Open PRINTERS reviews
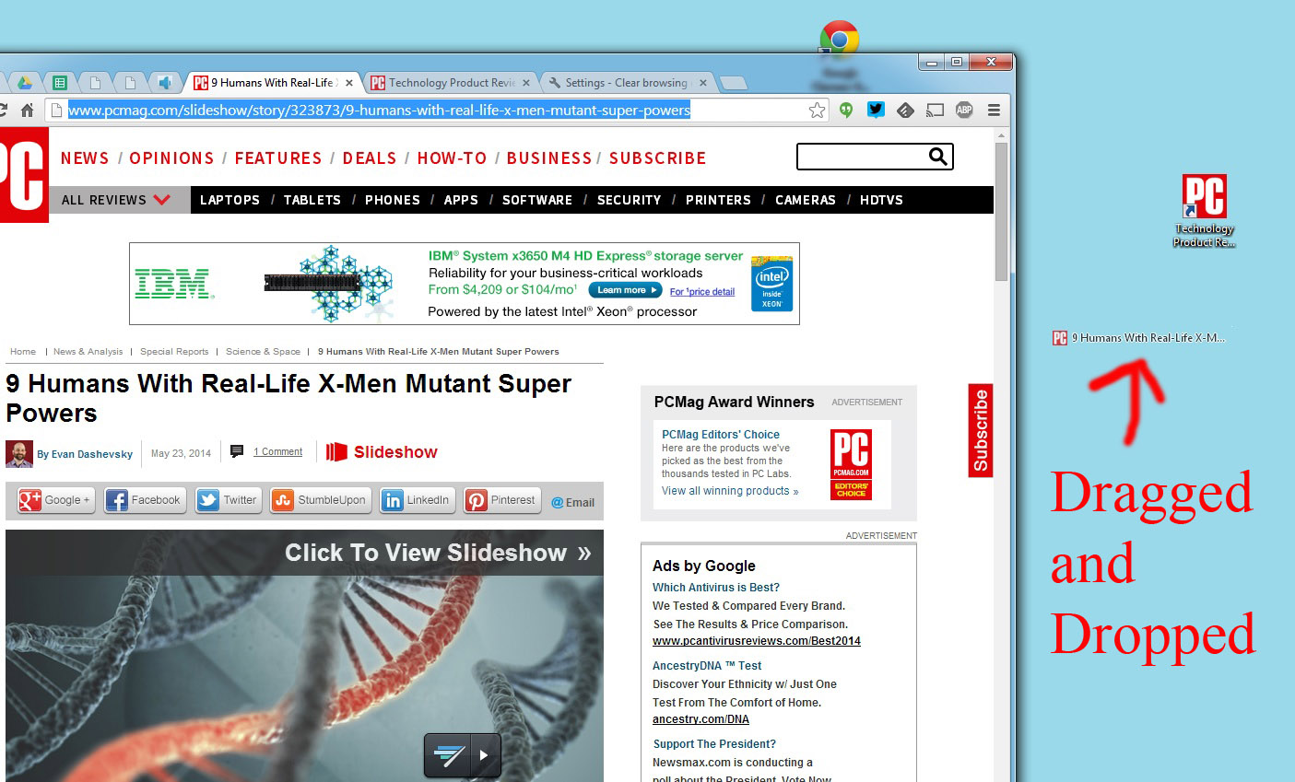Image resolution: width=1295 pixels, height=782 pixels. tap(718, 200)
